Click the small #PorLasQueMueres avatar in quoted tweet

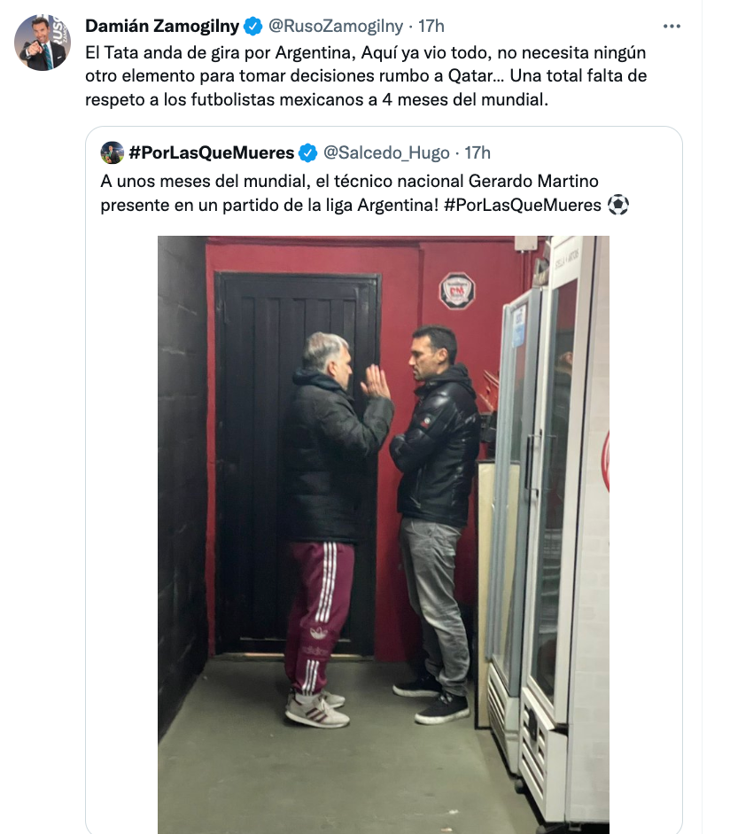click(x=113, y=152)
